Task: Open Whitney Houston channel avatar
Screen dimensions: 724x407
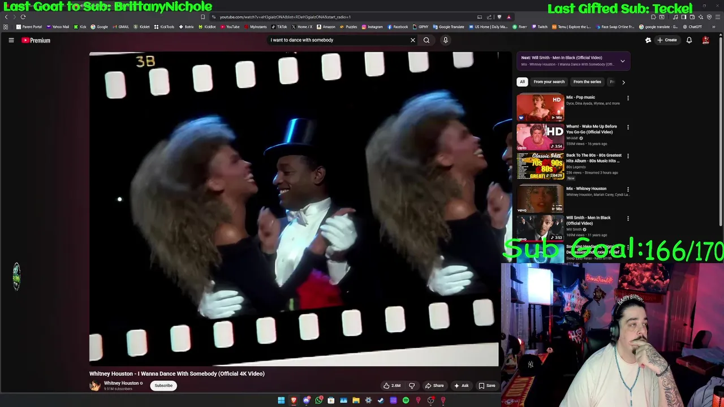Action: click(95, 386)
